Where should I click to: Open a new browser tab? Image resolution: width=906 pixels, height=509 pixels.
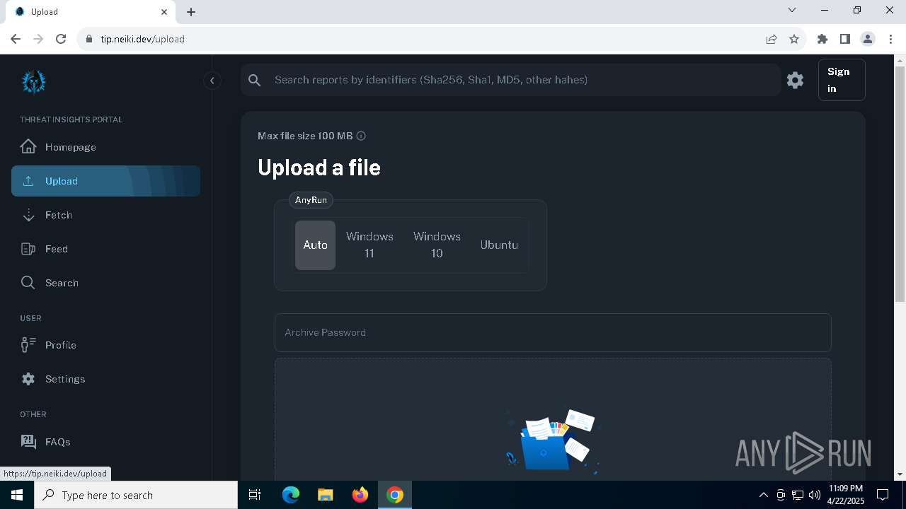point(191,12)
